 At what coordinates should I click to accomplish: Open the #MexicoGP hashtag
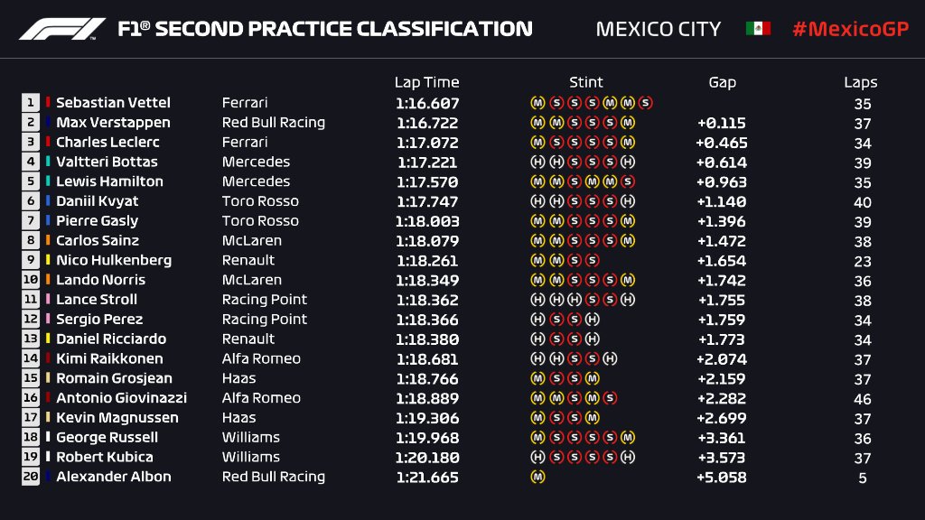click(x=848, y=29)
